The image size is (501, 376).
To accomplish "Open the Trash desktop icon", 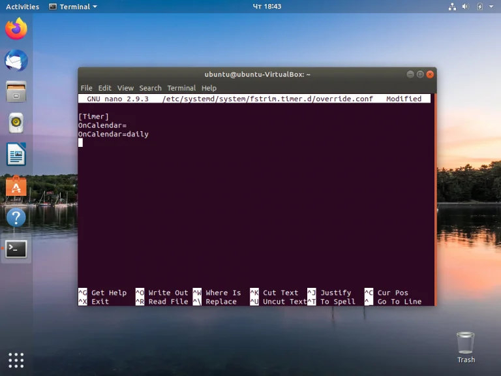I will pos(466,346).
